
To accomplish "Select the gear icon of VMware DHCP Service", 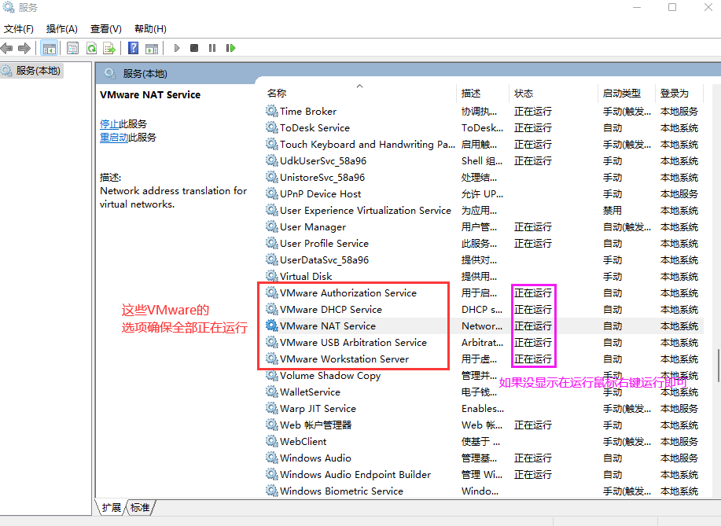I will click(272, 309).
